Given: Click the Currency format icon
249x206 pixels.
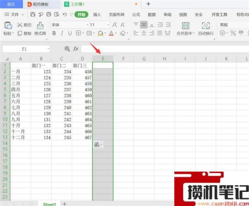Looking at the screenshot, I should (x=222, y=33).
